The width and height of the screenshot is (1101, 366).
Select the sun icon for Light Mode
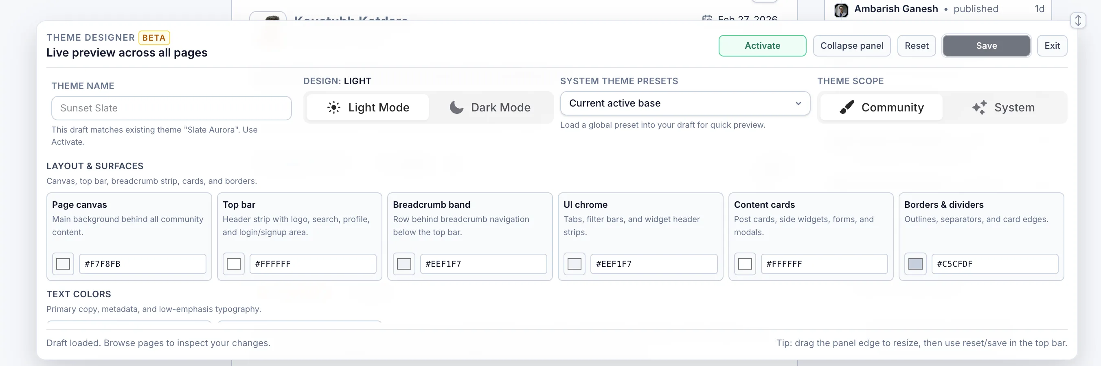(334, 108)
